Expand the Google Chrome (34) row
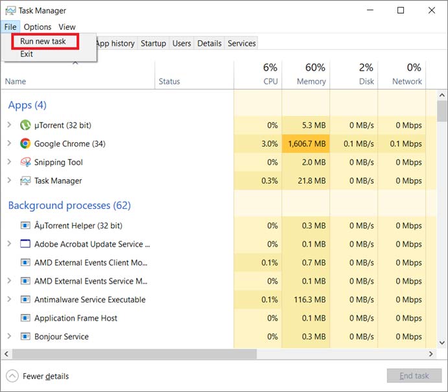This screenshot has height=392, width=448. (x=9, y=143)
